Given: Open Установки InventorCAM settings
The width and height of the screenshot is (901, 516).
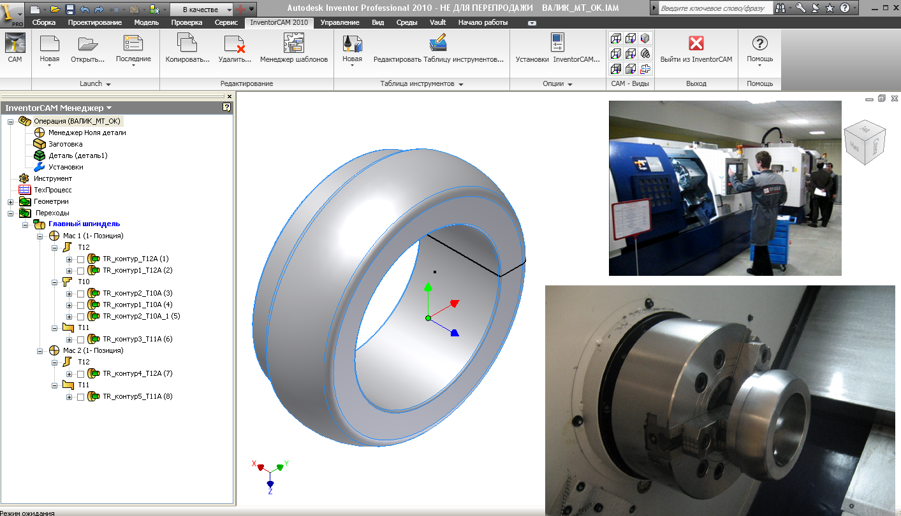Looking at the screenshot, I should tap(558, 48).
